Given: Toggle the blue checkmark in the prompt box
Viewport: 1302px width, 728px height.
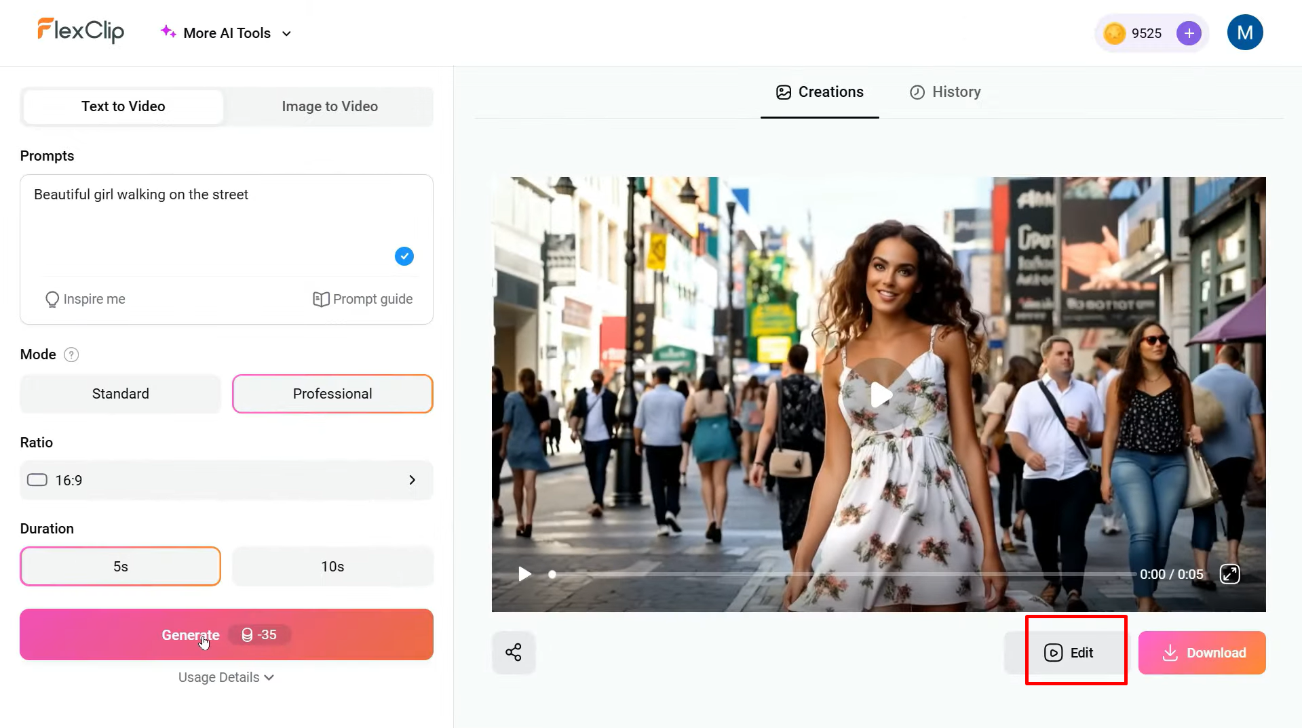Looking at the screenshot, I should coord(404,256).
